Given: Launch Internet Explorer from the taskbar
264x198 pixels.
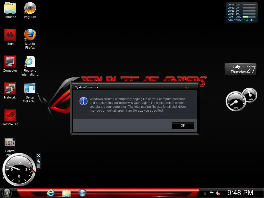Looking at the screenshot, I should tap(51, 193).
